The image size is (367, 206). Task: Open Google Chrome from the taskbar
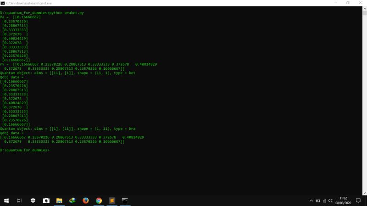pyautogui.click(x=99, y=200)
